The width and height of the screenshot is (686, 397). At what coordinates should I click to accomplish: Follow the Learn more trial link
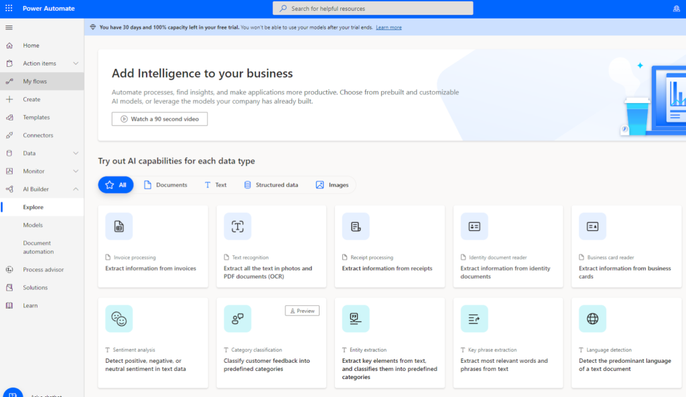pyautogui.click(x=389, y=27)
